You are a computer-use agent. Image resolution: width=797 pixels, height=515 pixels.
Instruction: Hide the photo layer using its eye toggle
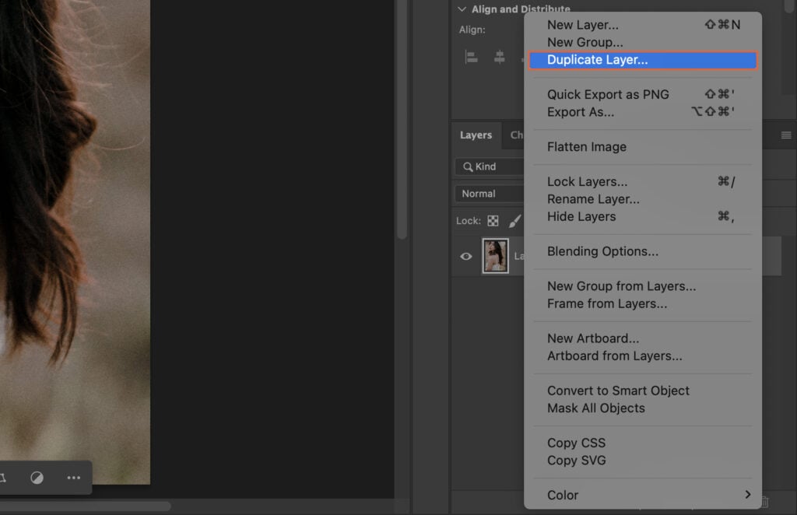coord(465,255)
